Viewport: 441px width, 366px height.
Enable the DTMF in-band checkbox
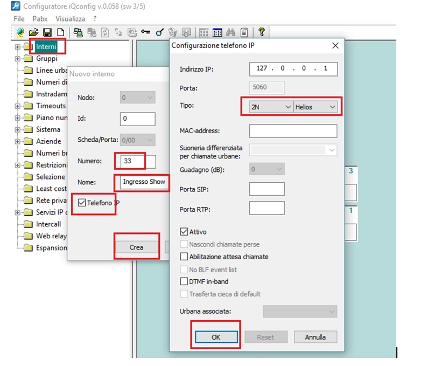click(x=184, y=282)
